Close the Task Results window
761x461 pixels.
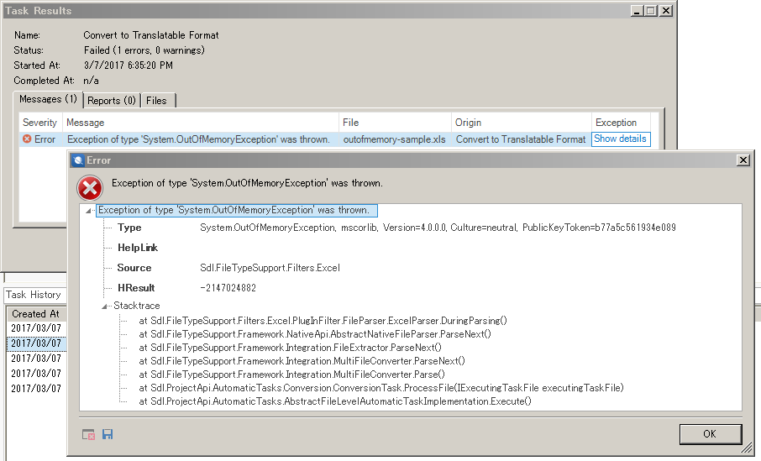pyautogui.click(x=666, y=11)
